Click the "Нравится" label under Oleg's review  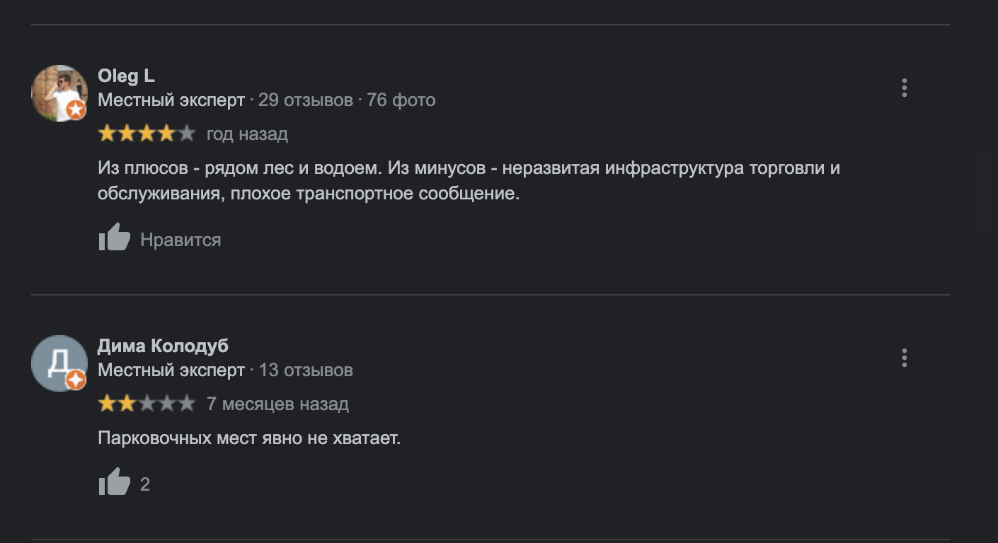pyautogui.click(x=180, y=240)
